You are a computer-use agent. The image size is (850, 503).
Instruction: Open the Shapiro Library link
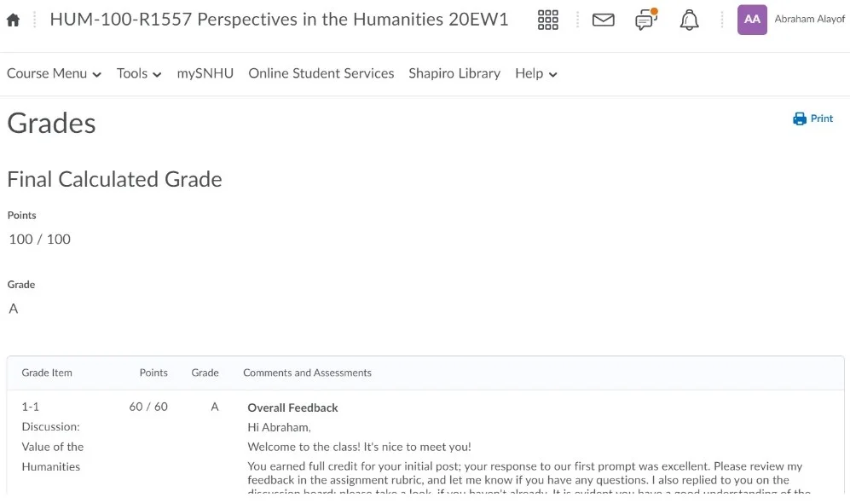(x=454, y=73)
